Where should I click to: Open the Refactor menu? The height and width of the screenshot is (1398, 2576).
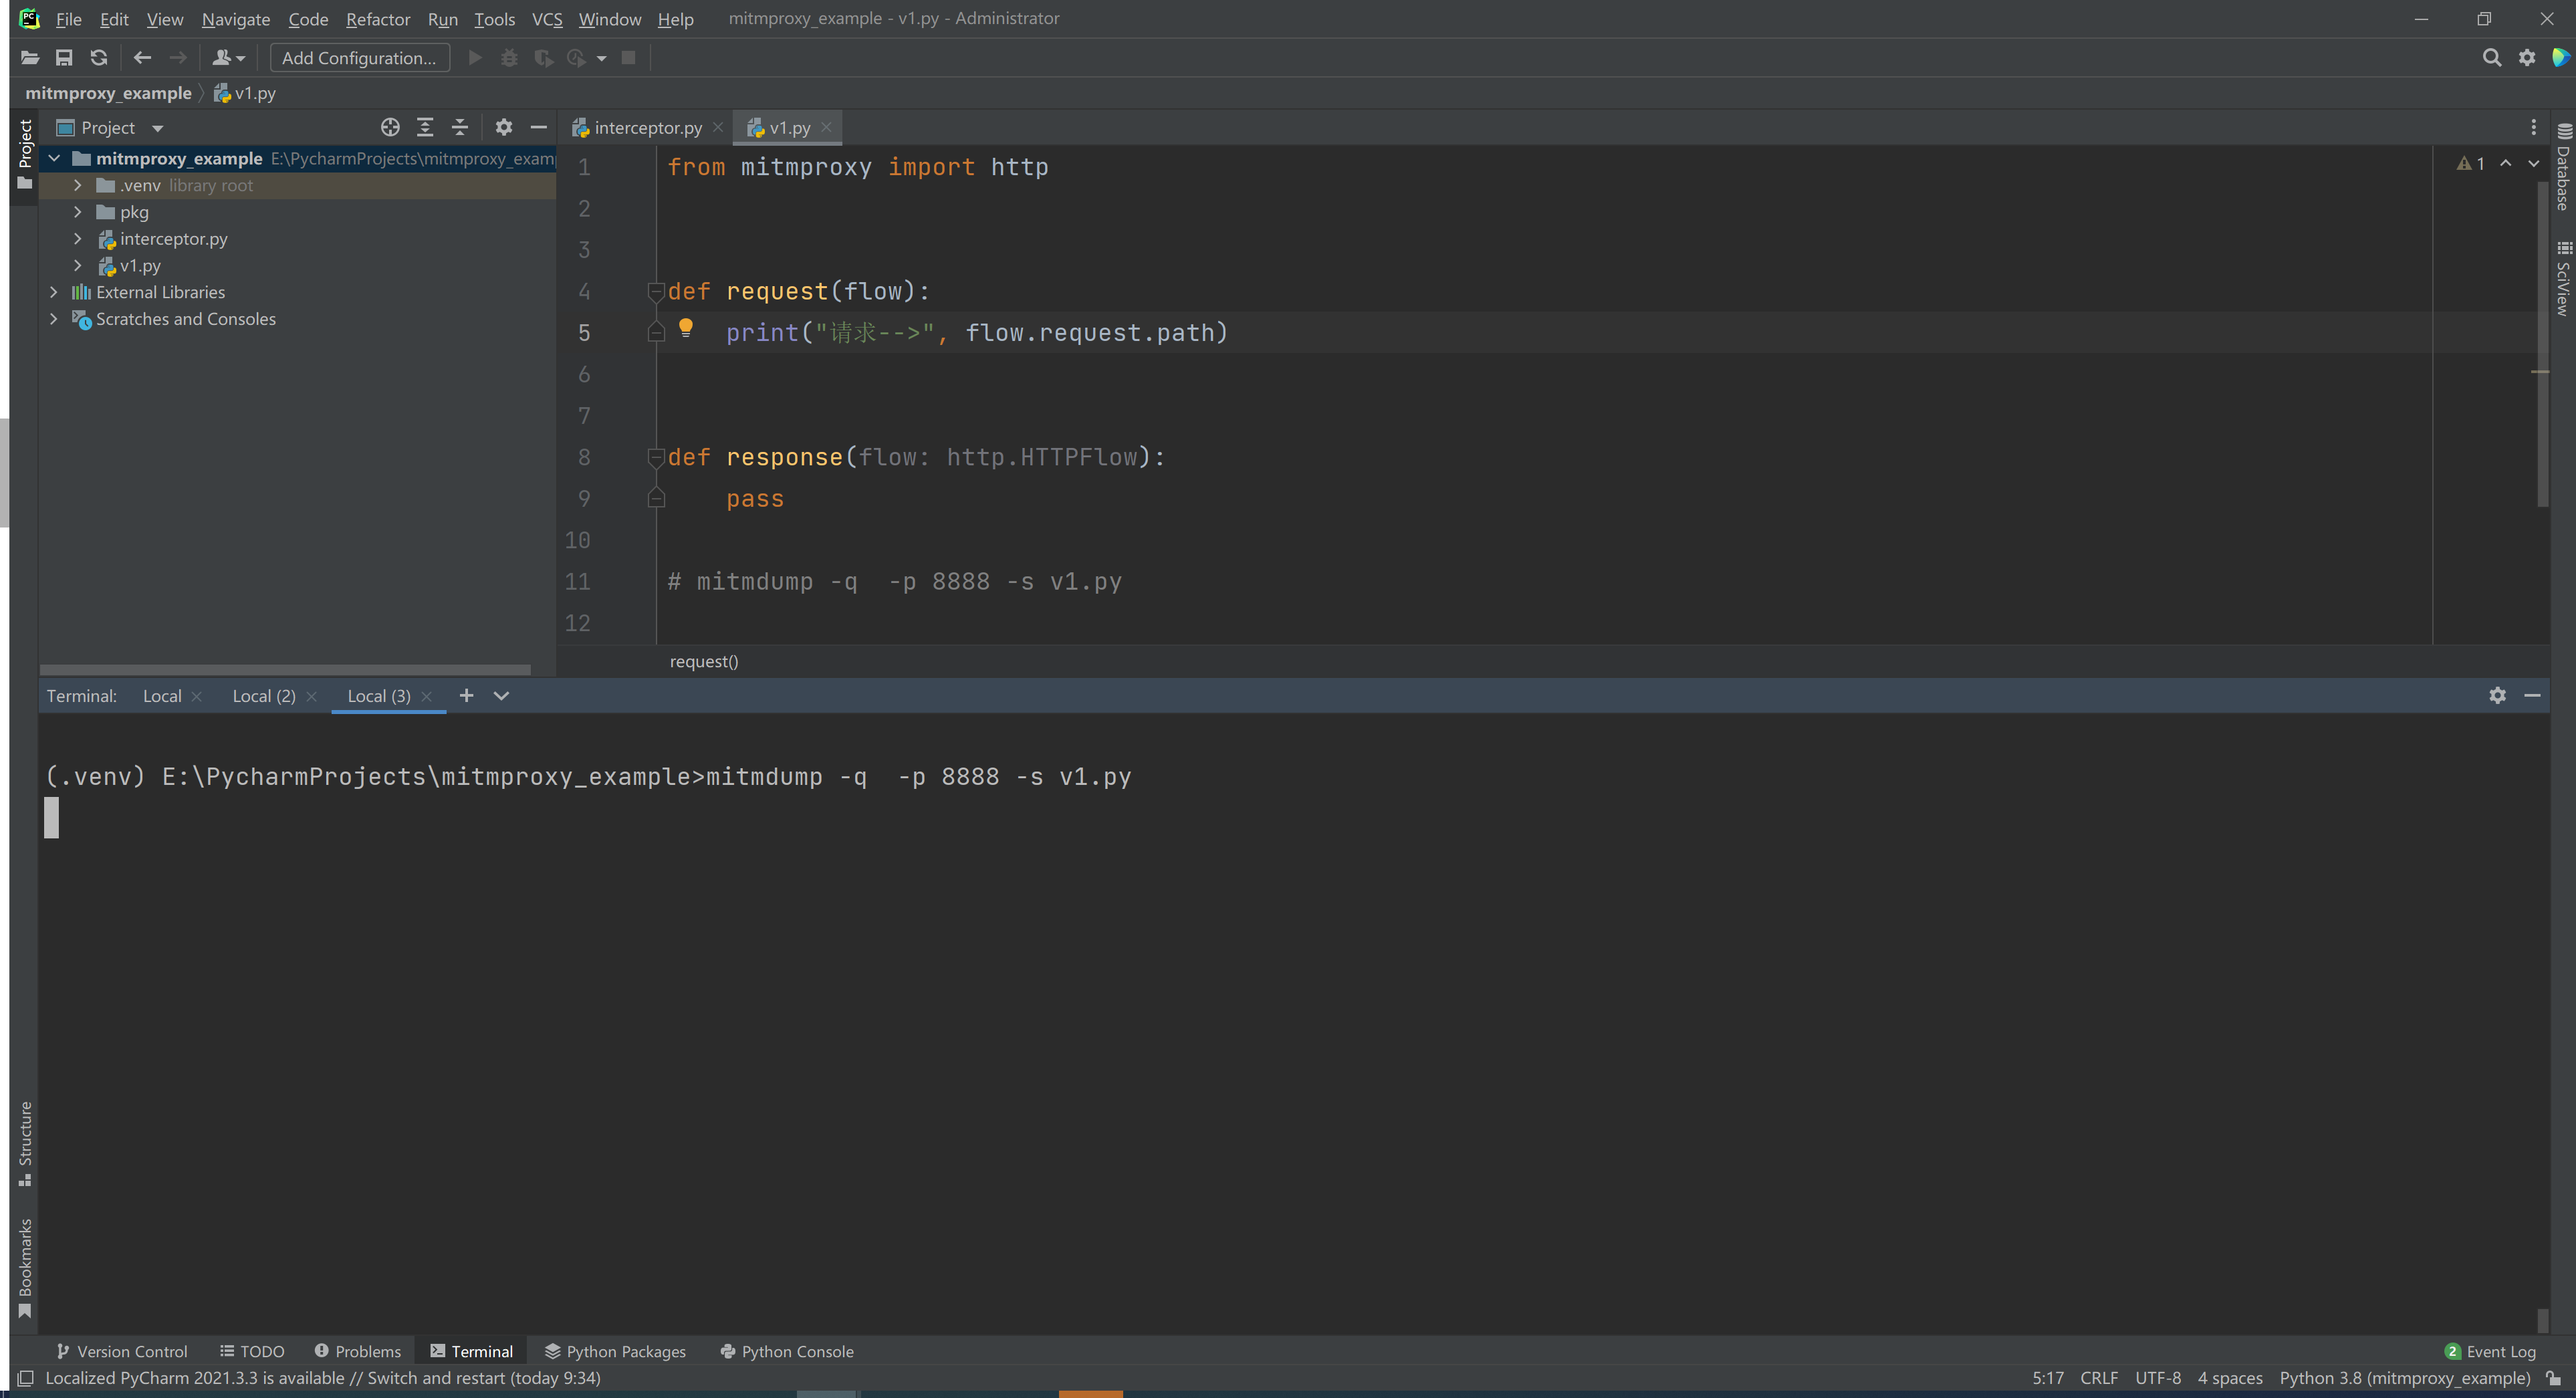pos(378,19)
